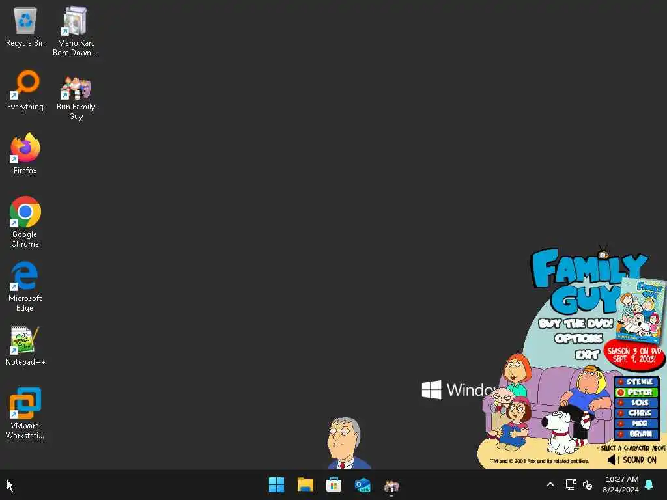
Task: Click the Season 3 on DVD red badge
Action: (x=634, y=355)
